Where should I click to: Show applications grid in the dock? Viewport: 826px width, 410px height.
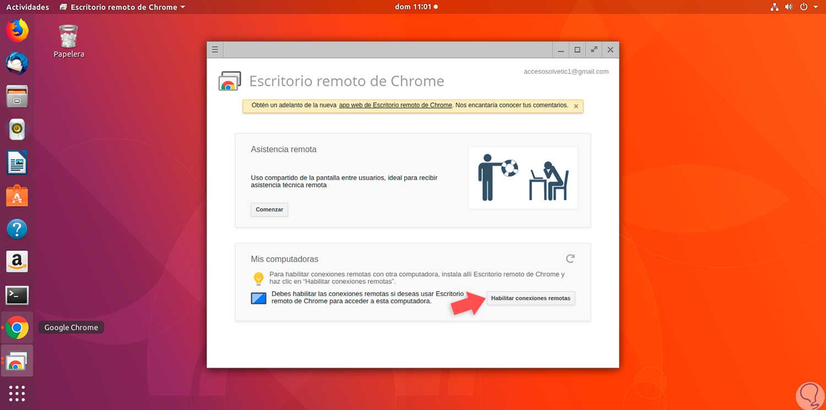[17, 393]
